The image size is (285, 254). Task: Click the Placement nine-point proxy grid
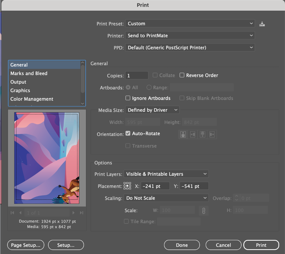(x=127, y=186)
